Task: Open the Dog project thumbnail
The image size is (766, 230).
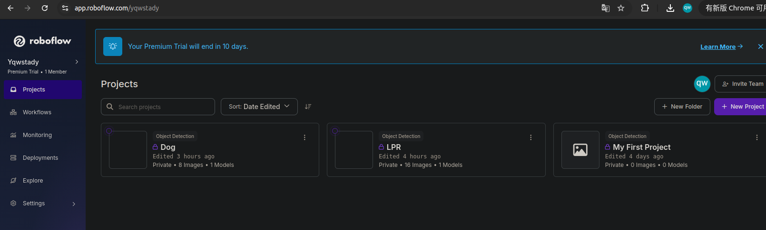Action: (x=128, y=150)
